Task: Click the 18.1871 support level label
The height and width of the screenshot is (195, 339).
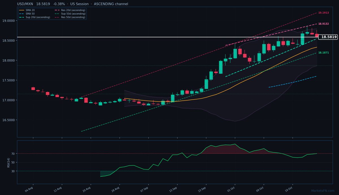Action: [323, 53]
